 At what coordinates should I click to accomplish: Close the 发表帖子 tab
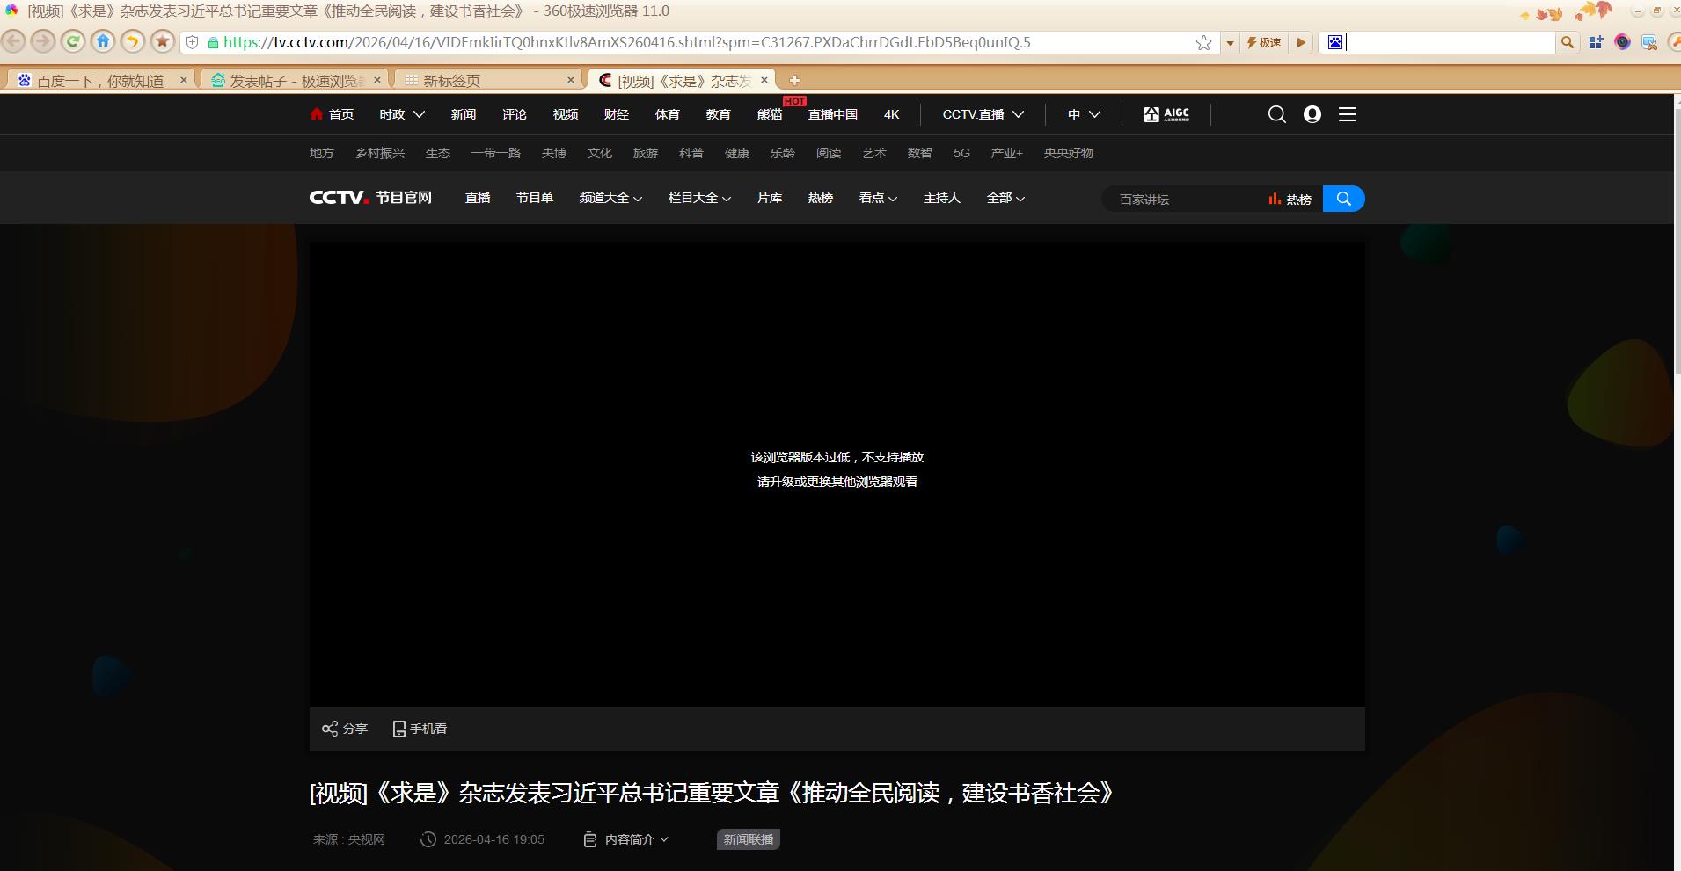pos(377,80)
